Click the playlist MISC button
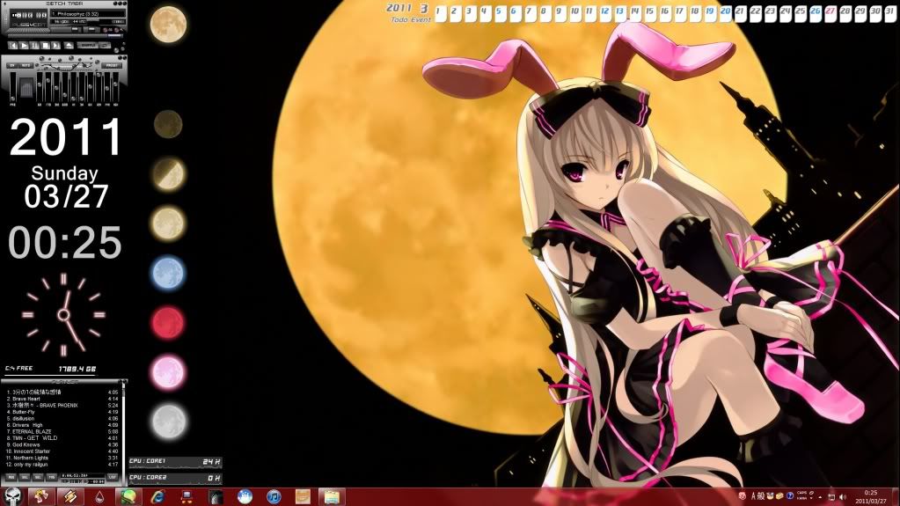This screenshot has height=506, width=900. coord(52,477)
